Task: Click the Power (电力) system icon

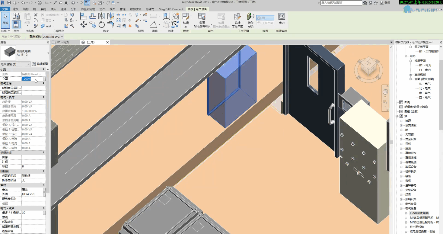Action: [x=282, y=18]
